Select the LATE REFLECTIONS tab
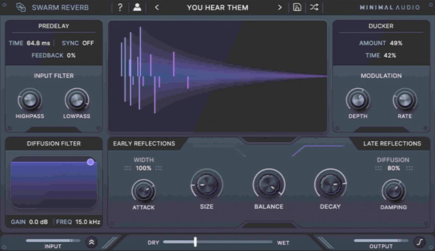The width and height of the screenshot is (435, 251). (392, 144)
